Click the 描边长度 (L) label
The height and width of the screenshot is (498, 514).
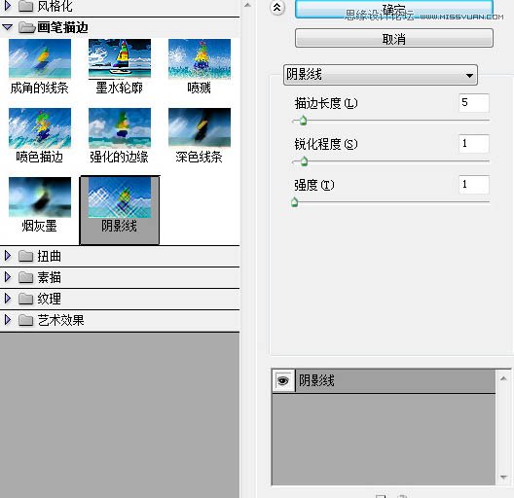[x=326, y=103]
